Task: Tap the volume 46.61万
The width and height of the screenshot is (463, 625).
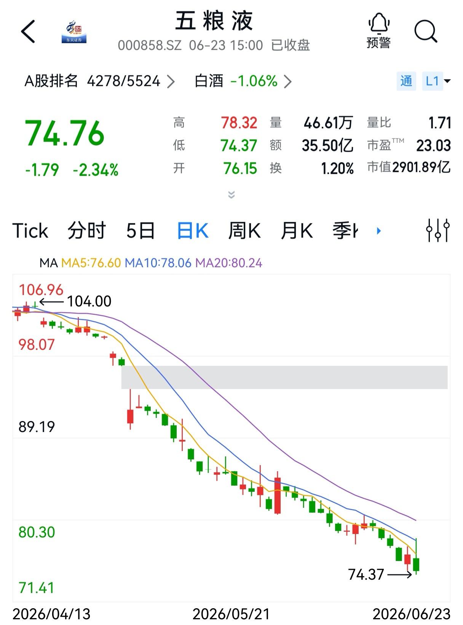Action: [329, 123]
